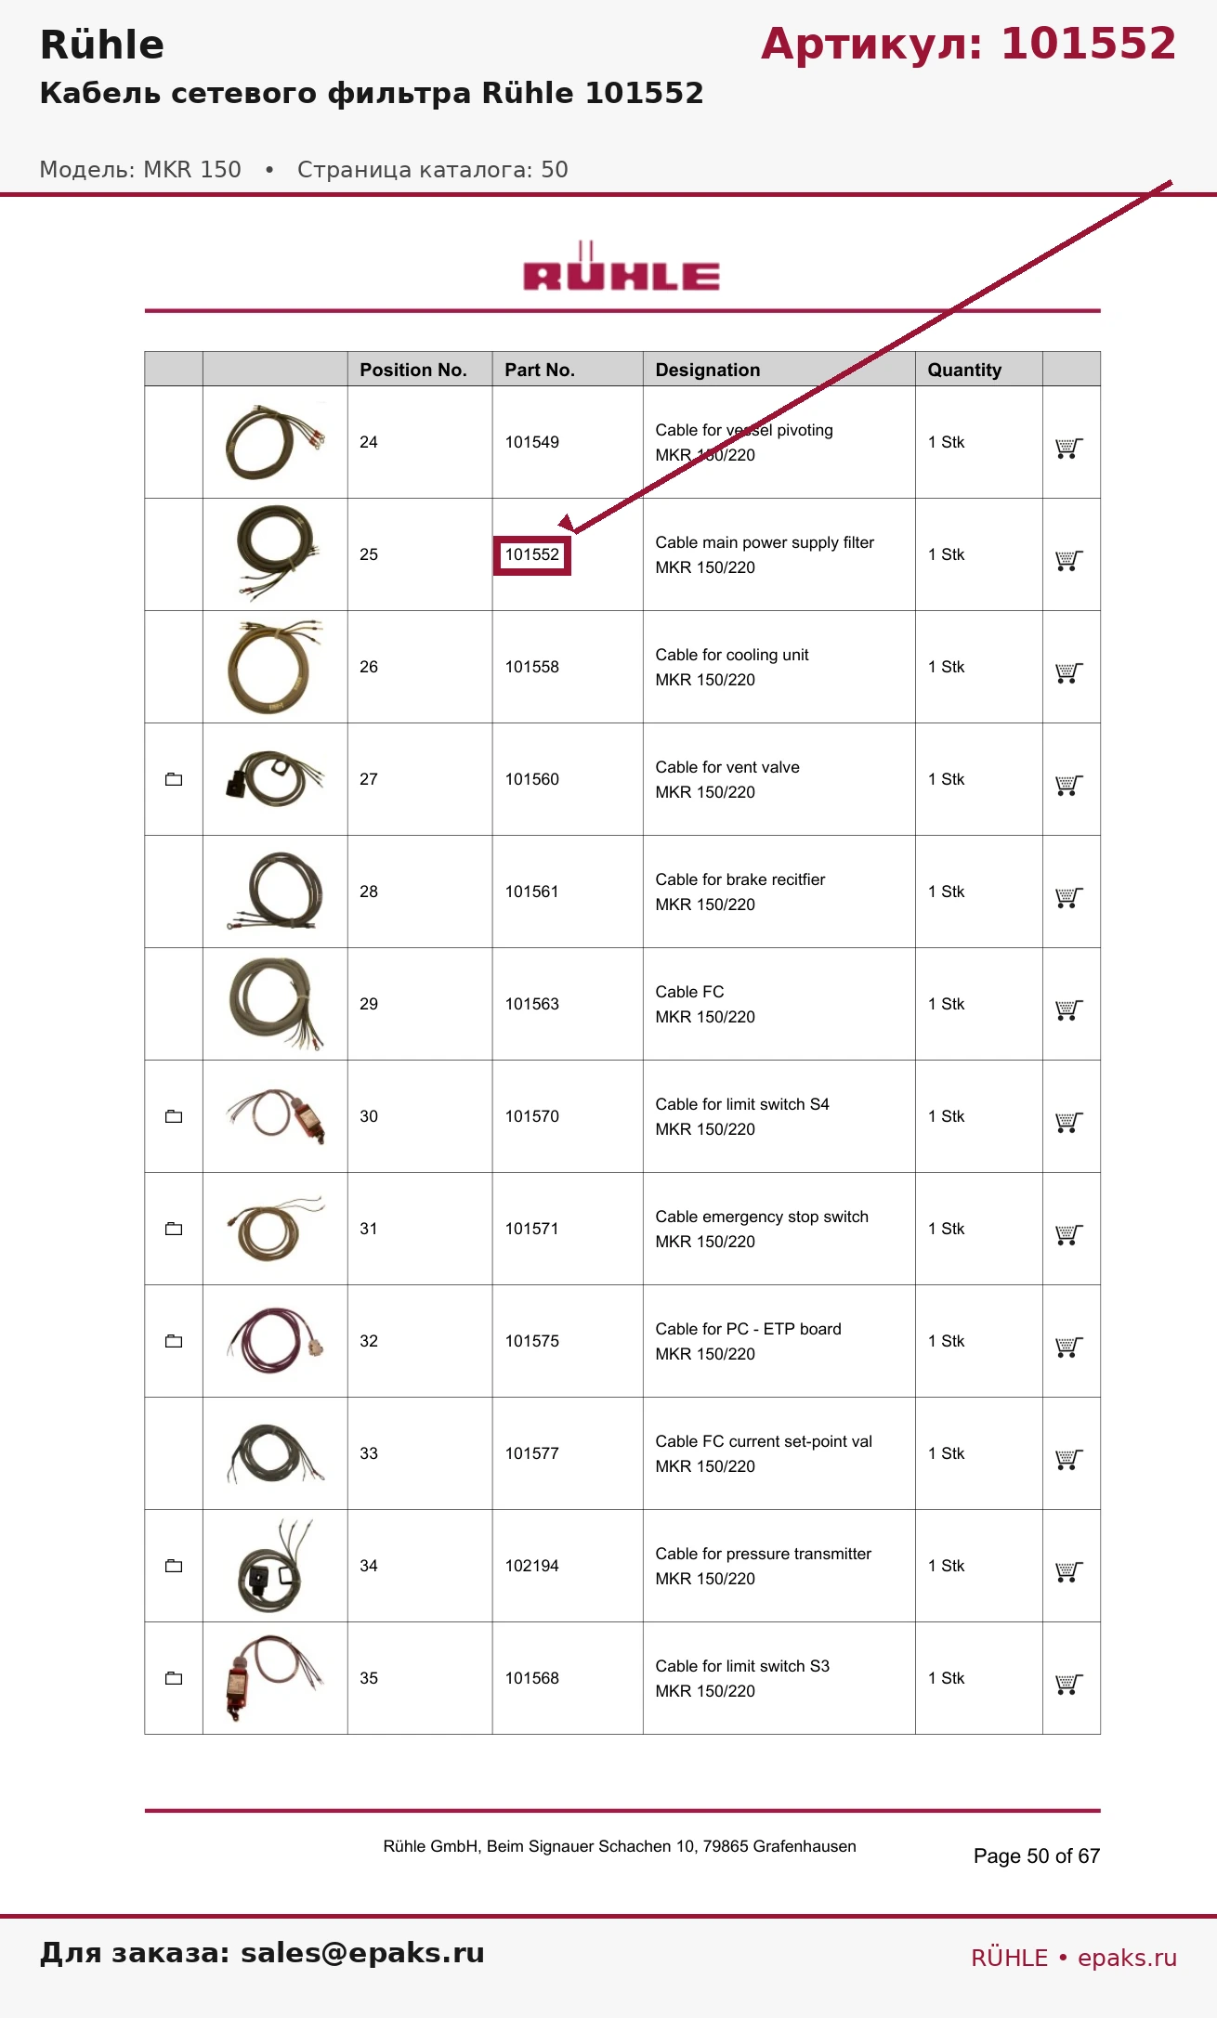The height and width of the screenshot is (2018, 1217).
Task: Select highlighted part number 101552
Action: [x=532, y=555]
